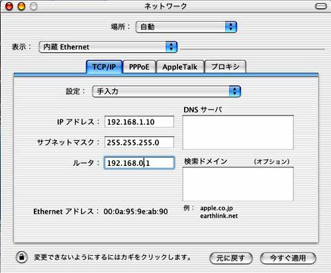Click the ルータ field containing 192.168.0.1

(139, 163)
